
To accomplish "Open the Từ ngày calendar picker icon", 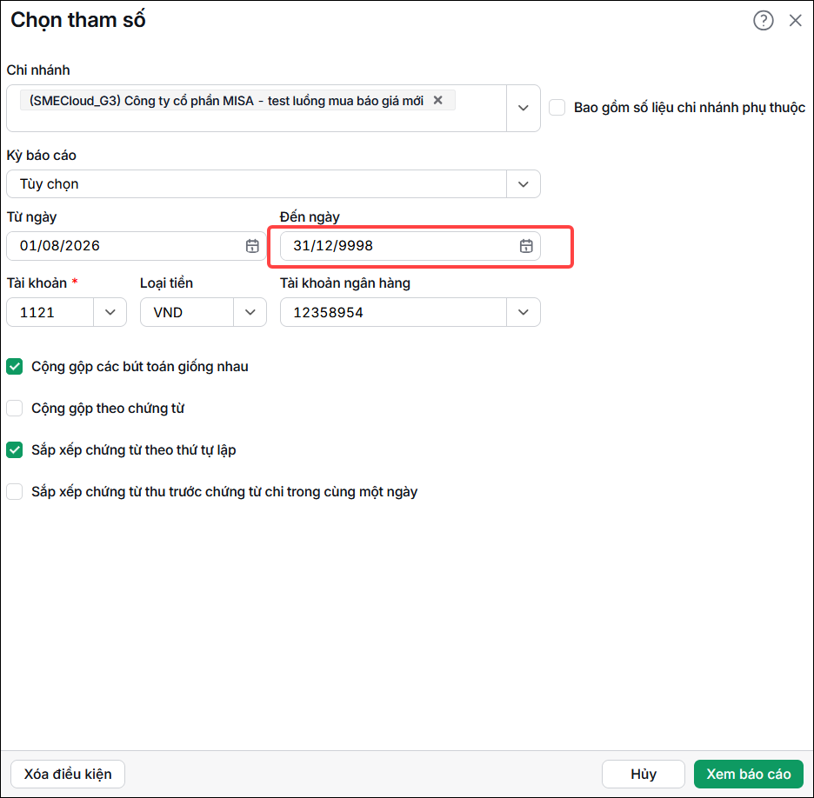I will click(x=252, y=246).
